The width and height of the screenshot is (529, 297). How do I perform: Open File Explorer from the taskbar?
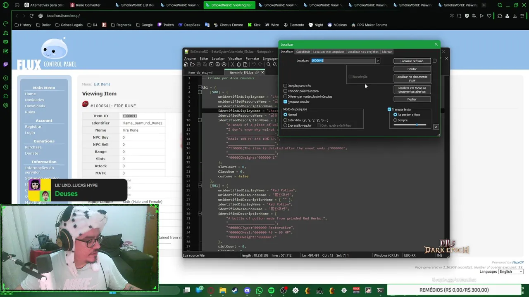point(223,290)
